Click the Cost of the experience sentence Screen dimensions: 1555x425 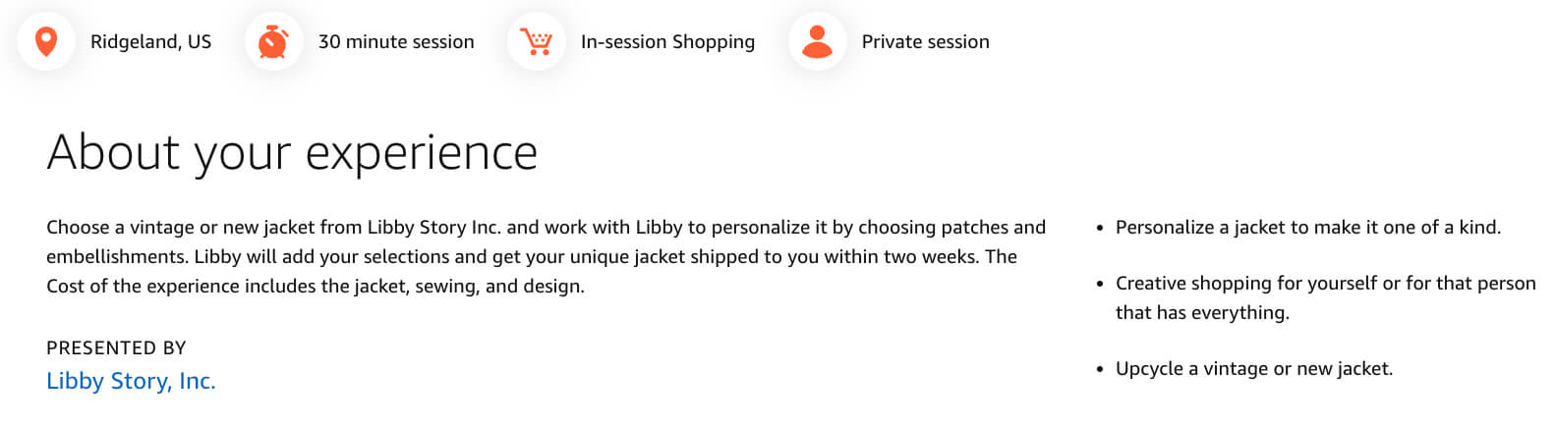(x=316, y=286)
